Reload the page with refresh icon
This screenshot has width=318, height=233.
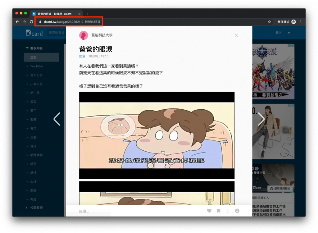click(x=31, y=22)
